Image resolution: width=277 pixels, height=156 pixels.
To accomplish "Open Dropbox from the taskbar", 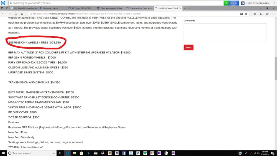I will (103, 153).
